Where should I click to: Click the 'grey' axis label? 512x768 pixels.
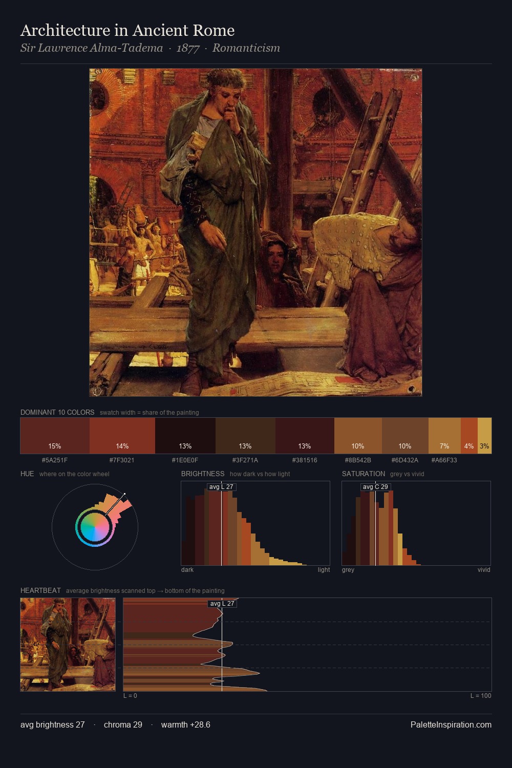(348, 569)
